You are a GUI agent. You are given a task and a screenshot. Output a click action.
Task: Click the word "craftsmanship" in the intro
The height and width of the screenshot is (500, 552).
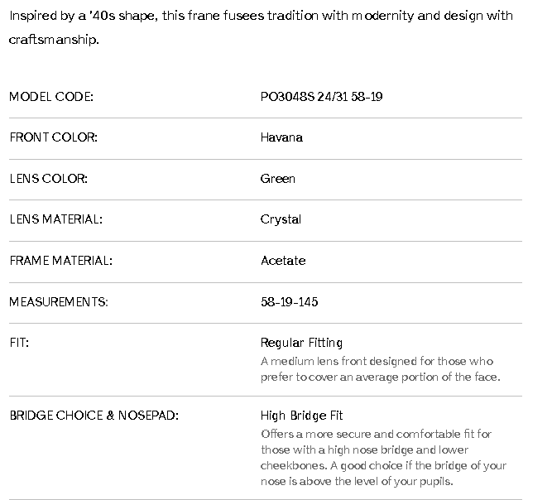[x=53, y=39]
